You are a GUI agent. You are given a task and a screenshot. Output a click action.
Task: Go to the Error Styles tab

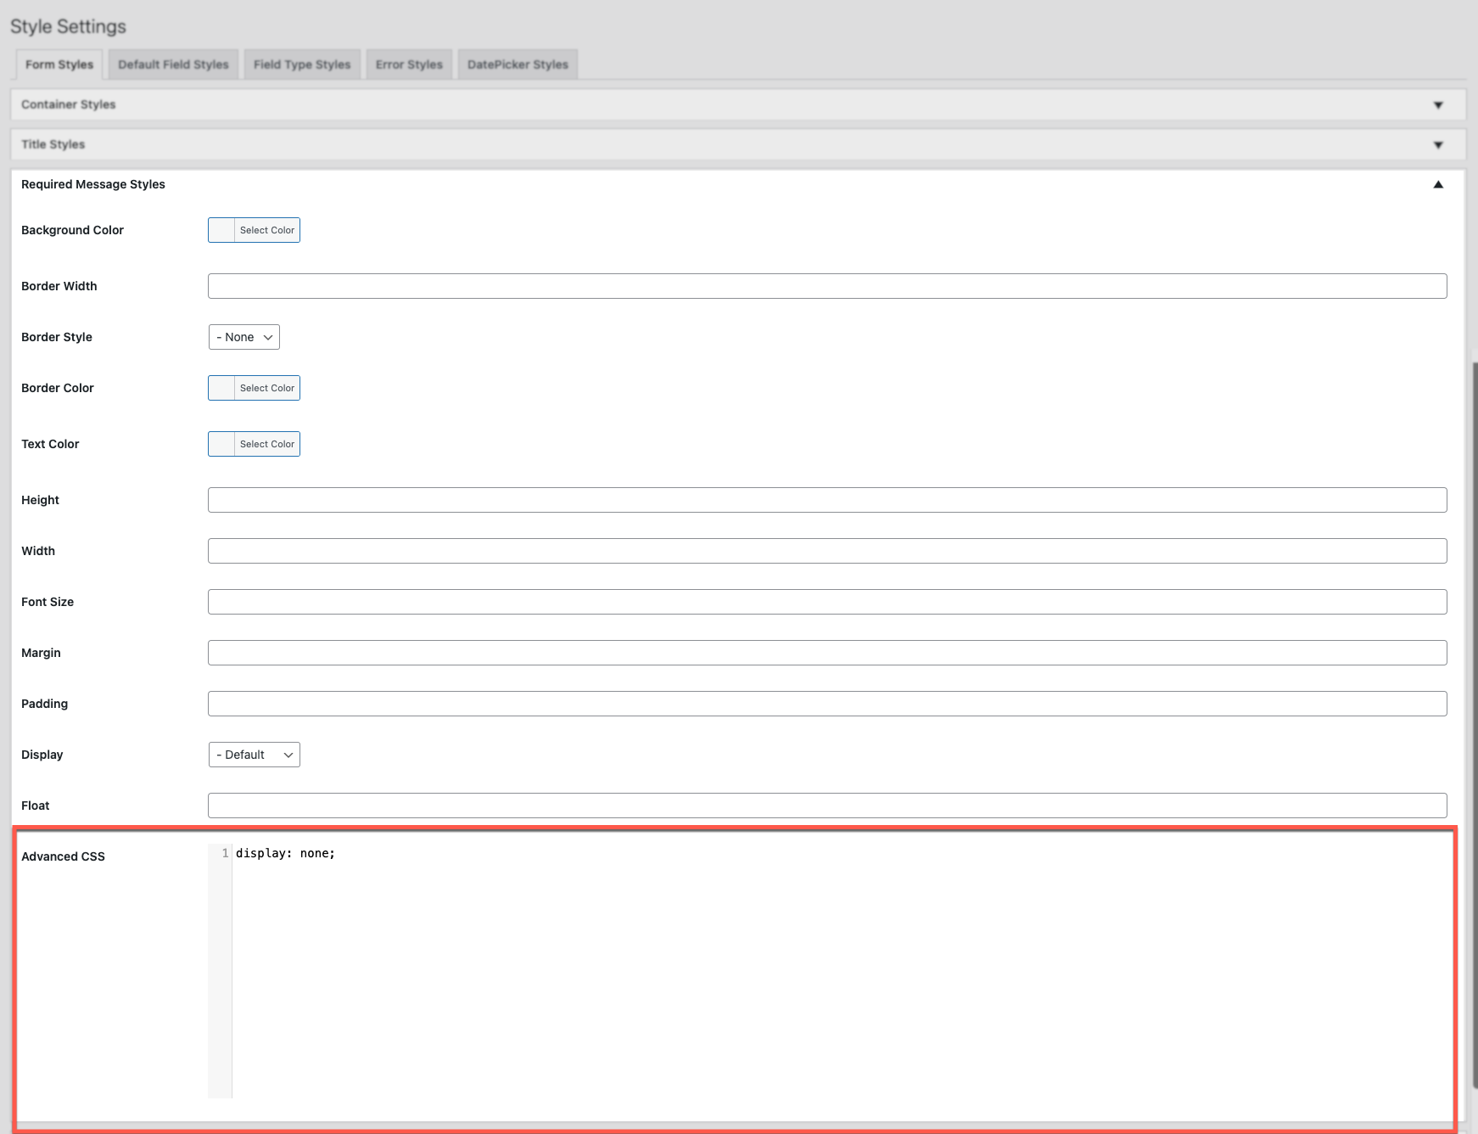coord(409,65)
